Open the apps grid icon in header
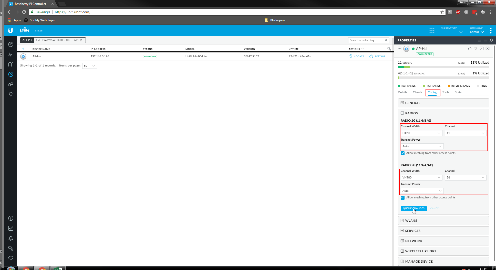The width and height of the screenshot is (496, 270). (432, 31)
